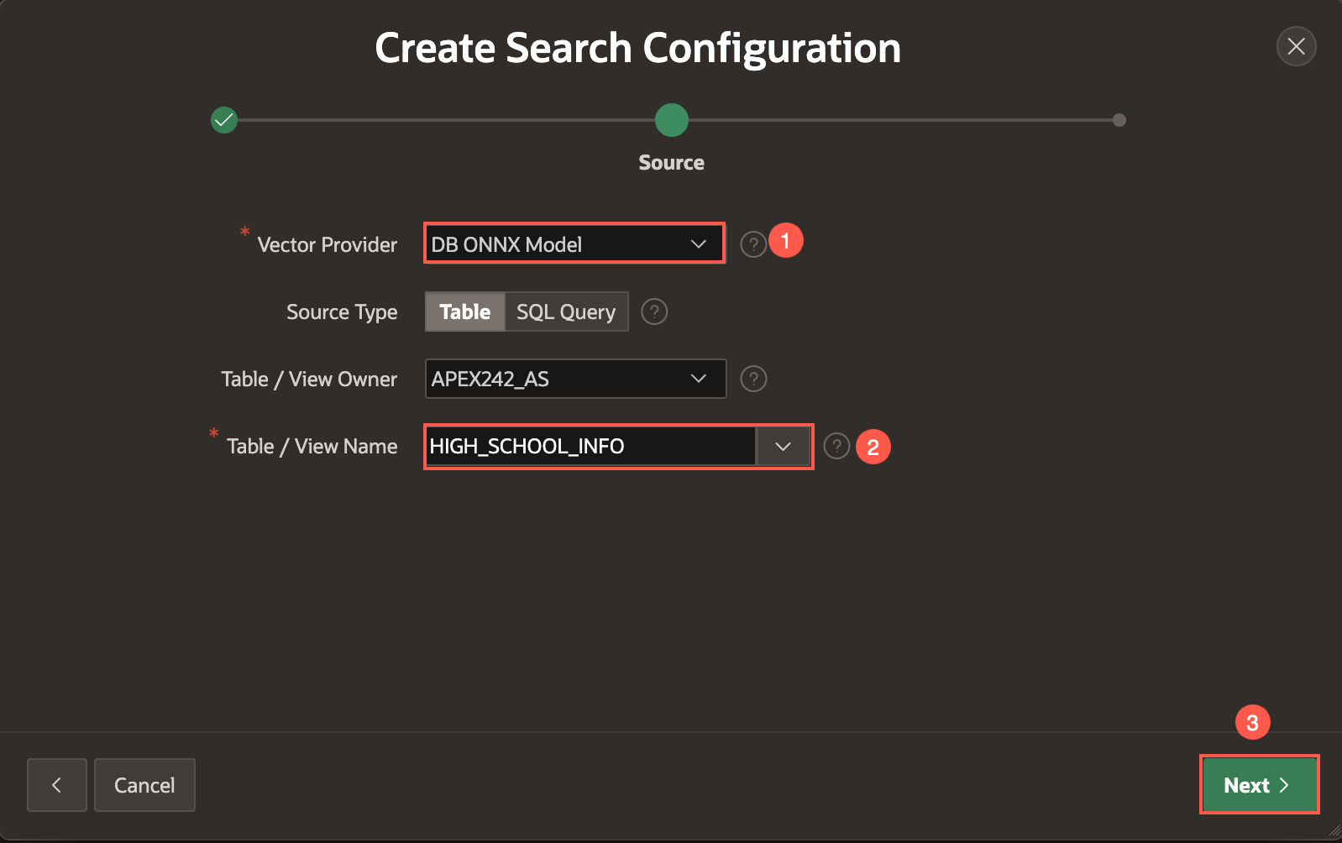Click the Table / View Name label

point(312,446)
